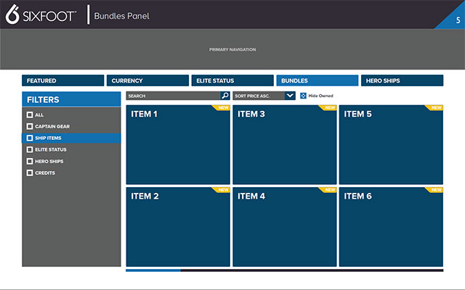465x290 pixels.
Task: Click the search magnifier icon
Action: click(x=225, y=96)
